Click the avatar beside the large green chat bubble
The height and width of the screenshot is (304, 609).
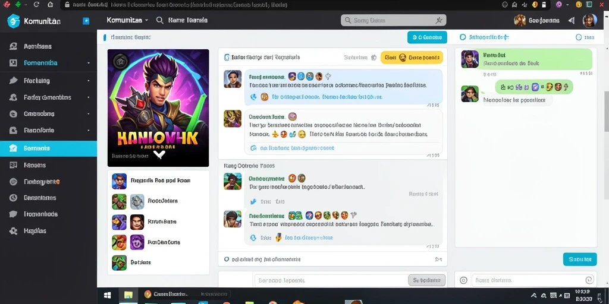(x=470, y=59)
